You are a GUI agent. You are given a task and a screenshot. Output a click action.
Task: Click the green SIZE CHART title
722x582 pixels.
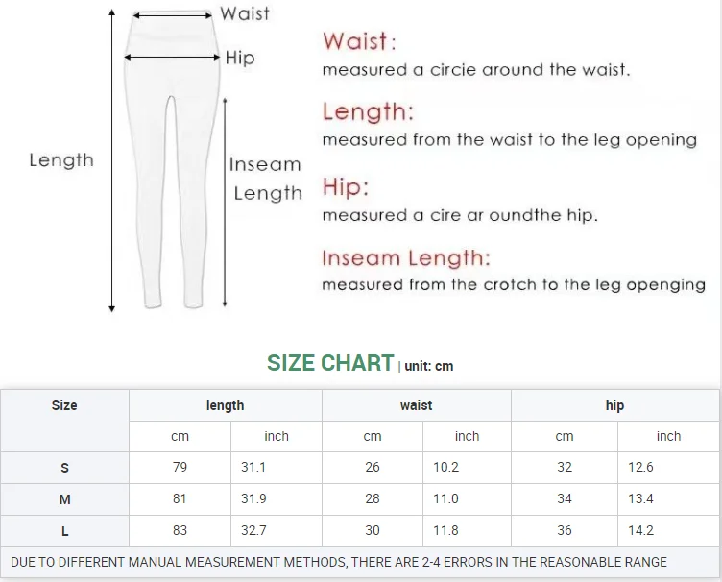tap(330, 363)
